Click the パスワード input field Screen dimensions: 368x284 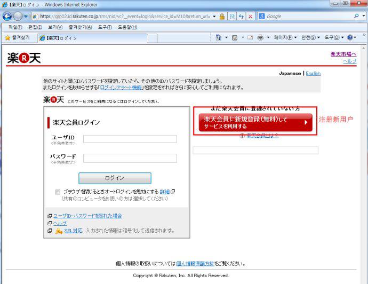point(130,158)
